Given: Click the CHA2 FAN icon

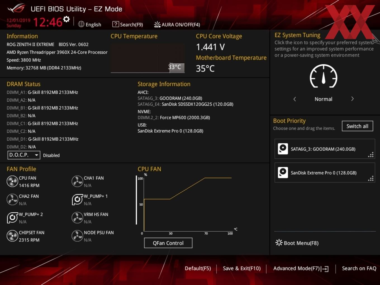Looking at the screenshot, I should click(x=12, y=199).
